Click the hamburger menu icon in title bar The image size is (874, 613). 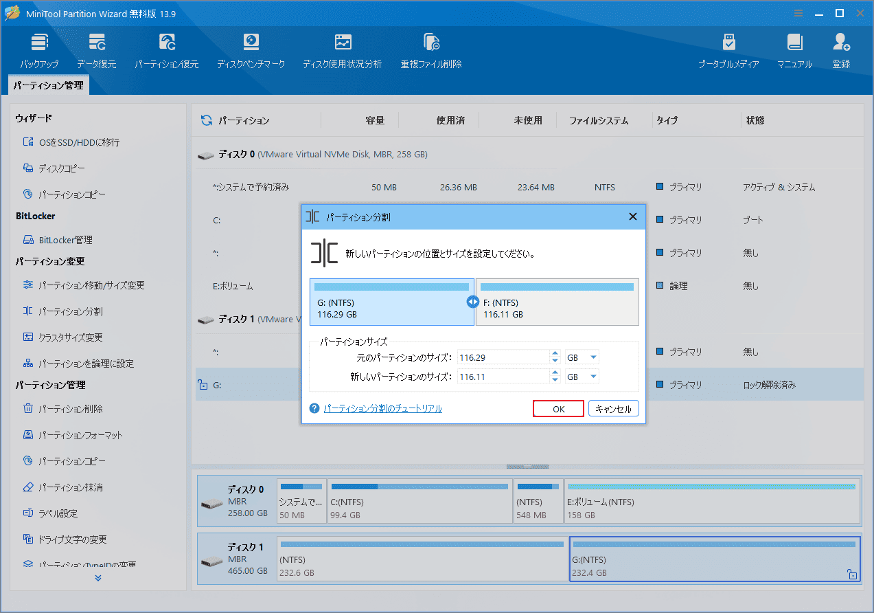pos(798,13)
